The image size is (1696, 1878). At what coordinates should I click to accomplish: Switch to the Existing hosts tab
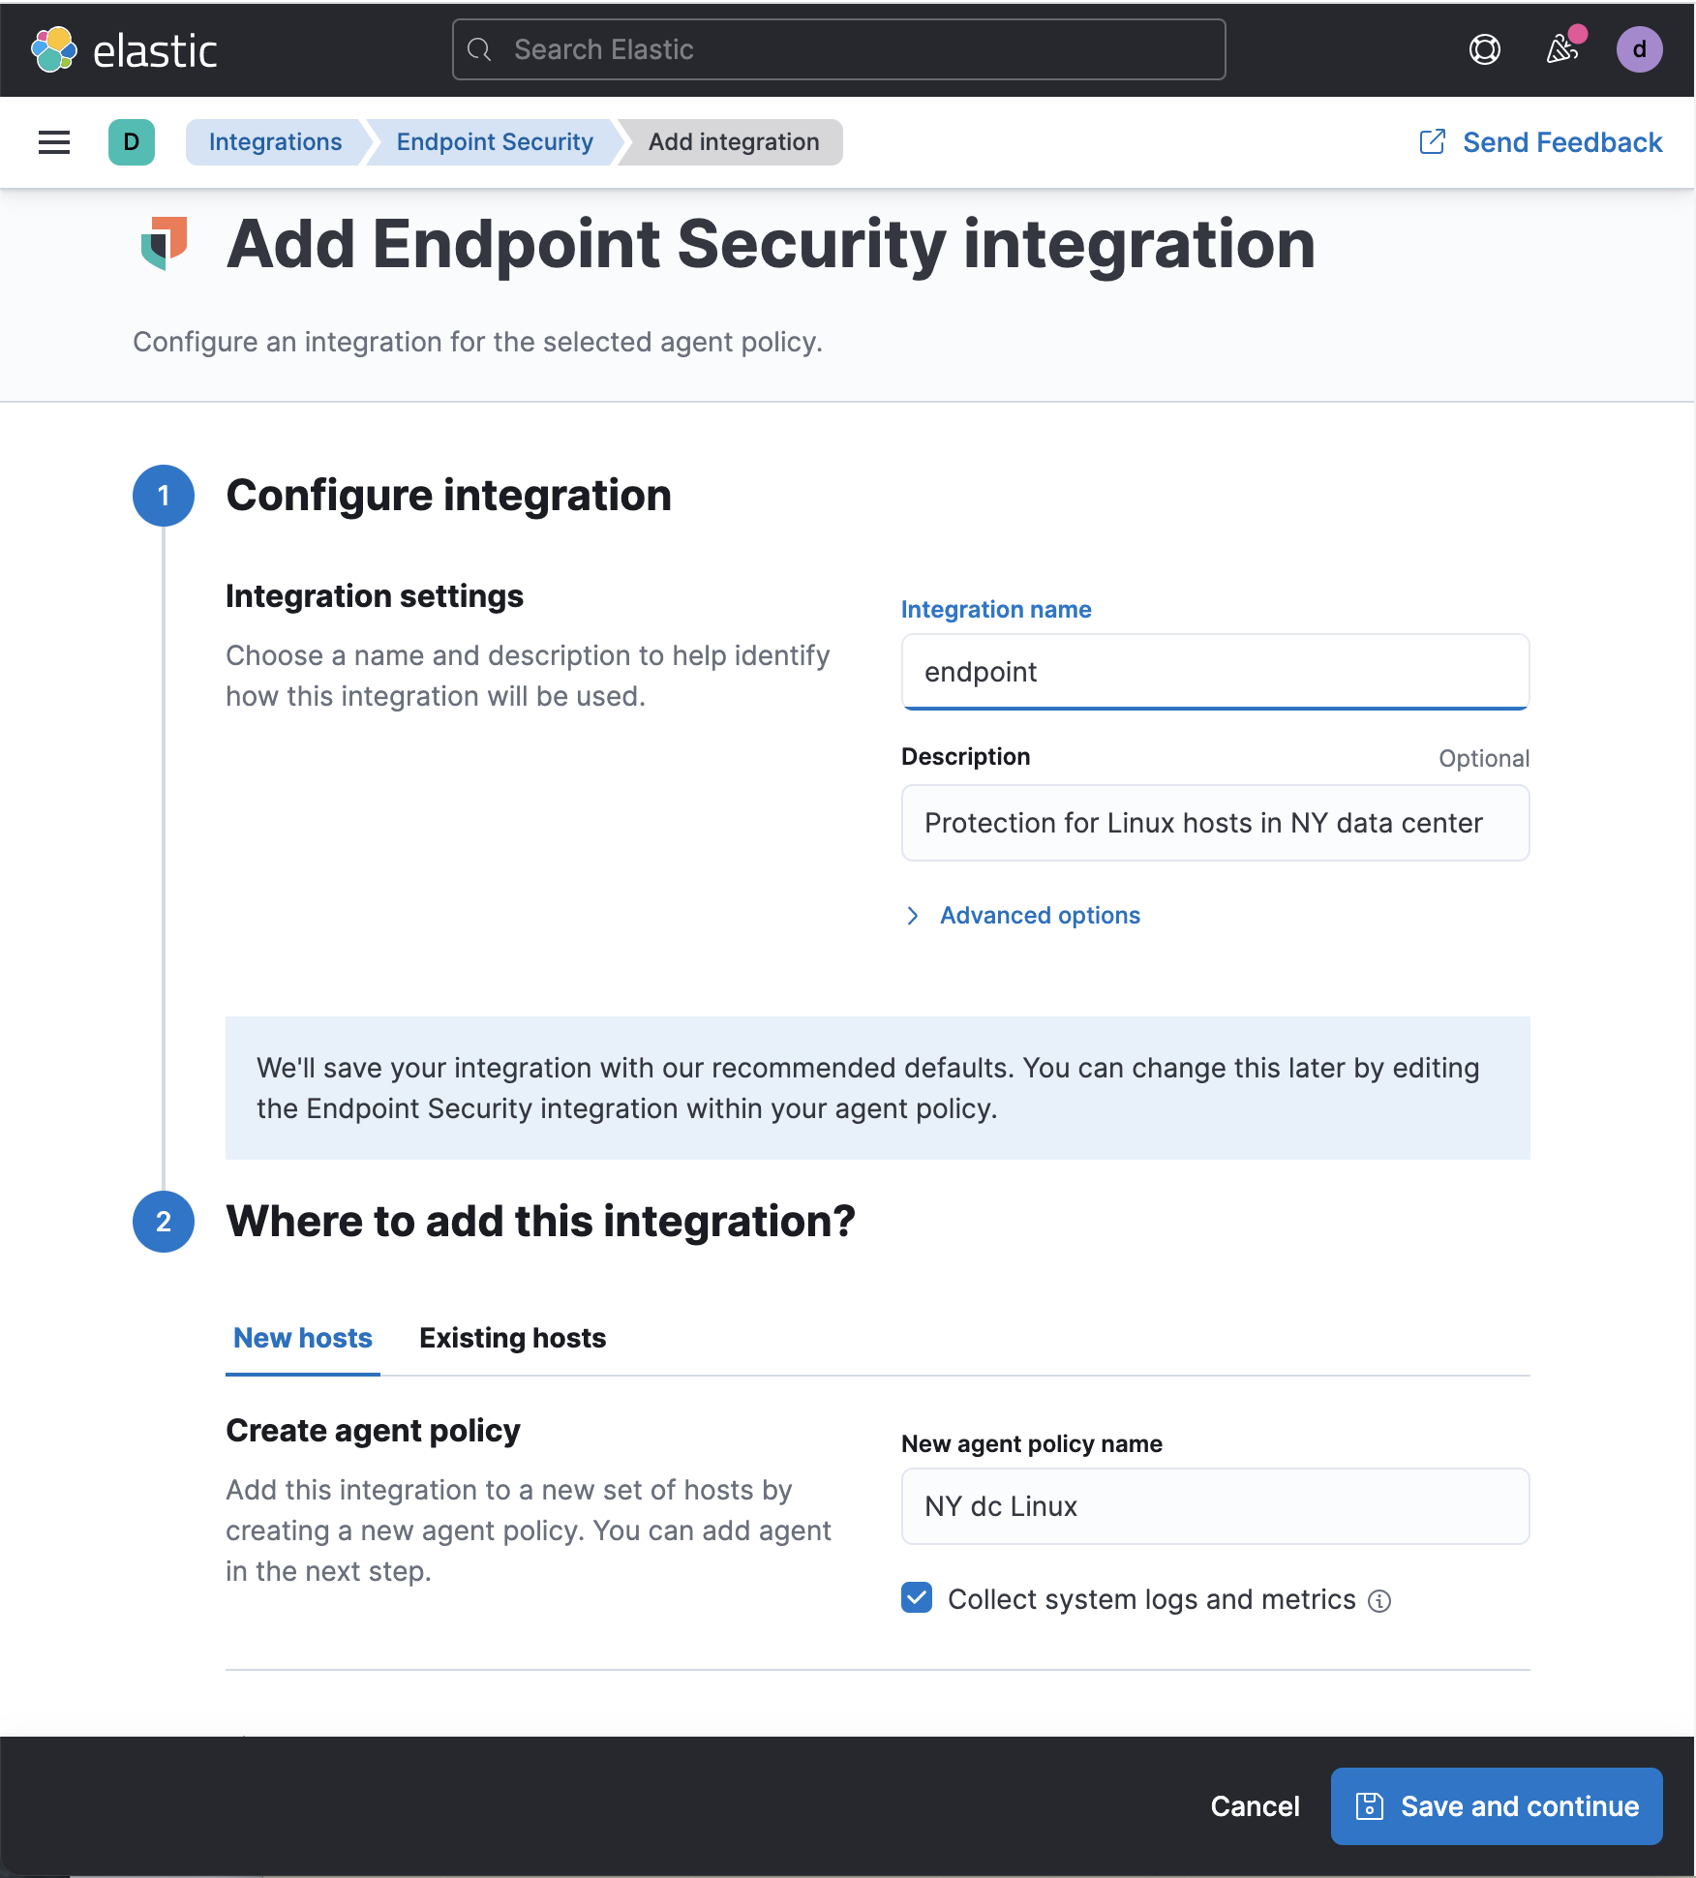[512, 1338]
